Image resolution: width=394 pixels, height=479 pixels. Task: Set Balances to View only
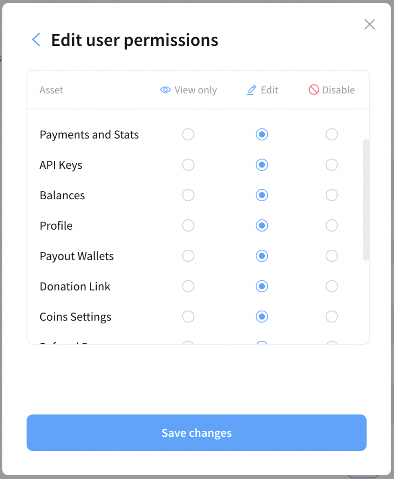pyautogui.click(x=188, y=196)
